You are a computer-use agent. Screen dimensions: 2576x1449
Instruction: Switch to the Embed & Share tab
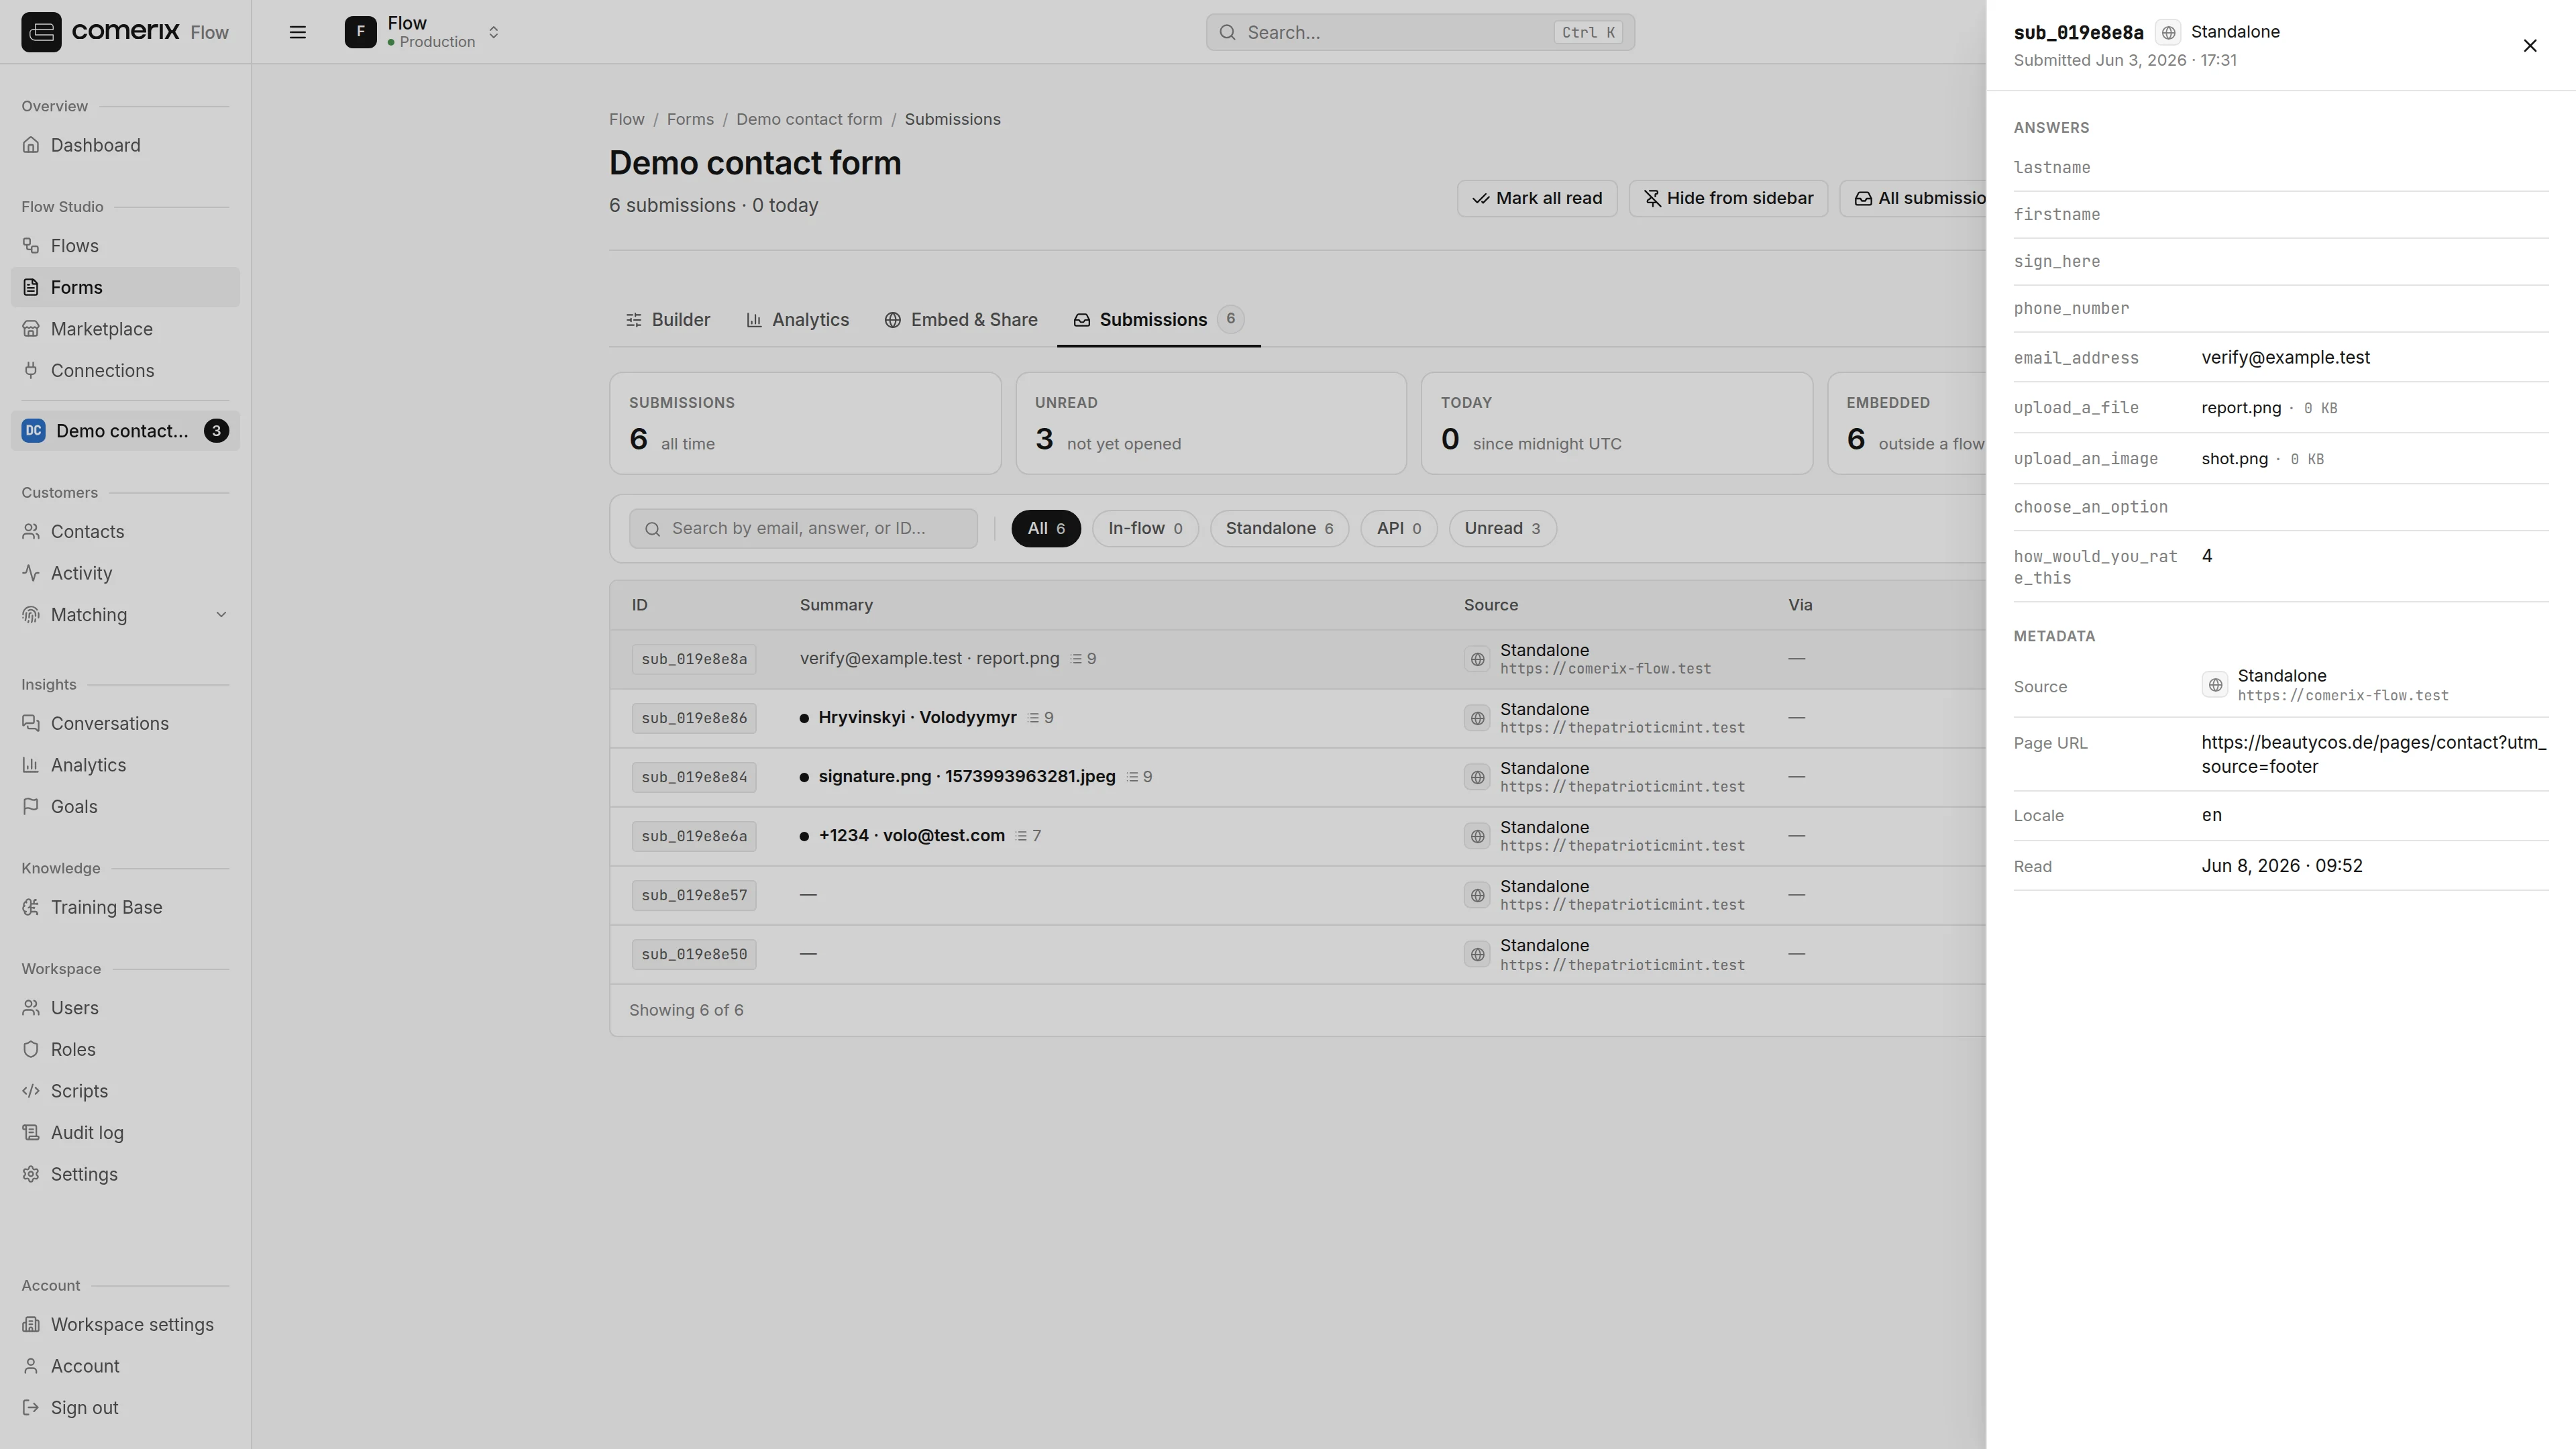[x=961, y=320]
